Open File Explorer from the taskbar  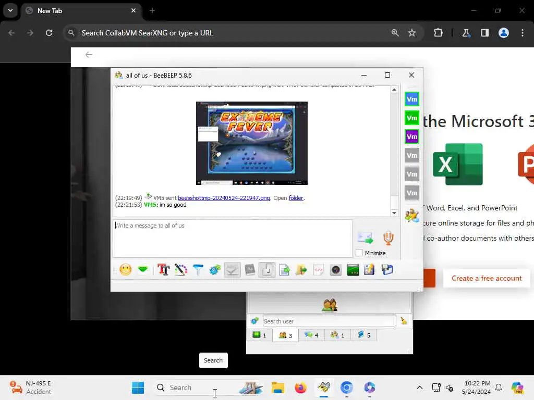pyautogui.click(x=277, y=387)
